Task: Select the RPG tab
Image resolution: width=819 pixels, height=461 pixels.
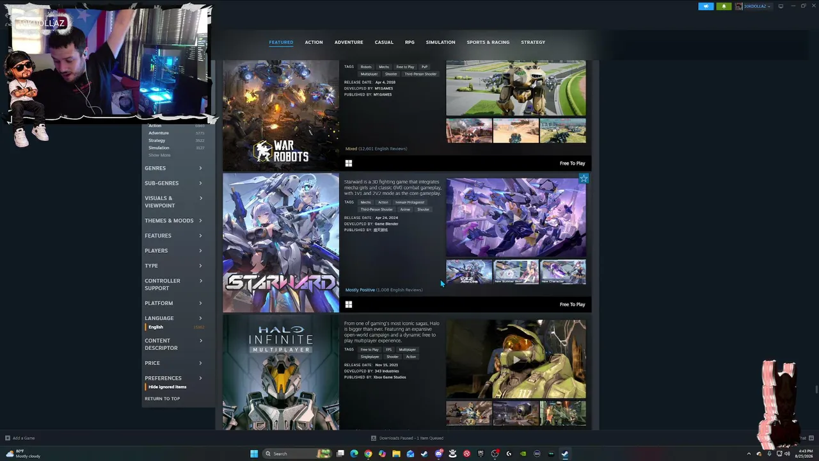Action: coord(409,42)
